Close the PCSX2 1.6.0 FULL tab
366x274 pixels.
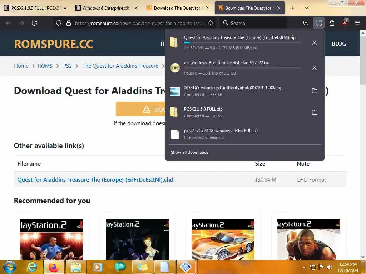[65, 8]
